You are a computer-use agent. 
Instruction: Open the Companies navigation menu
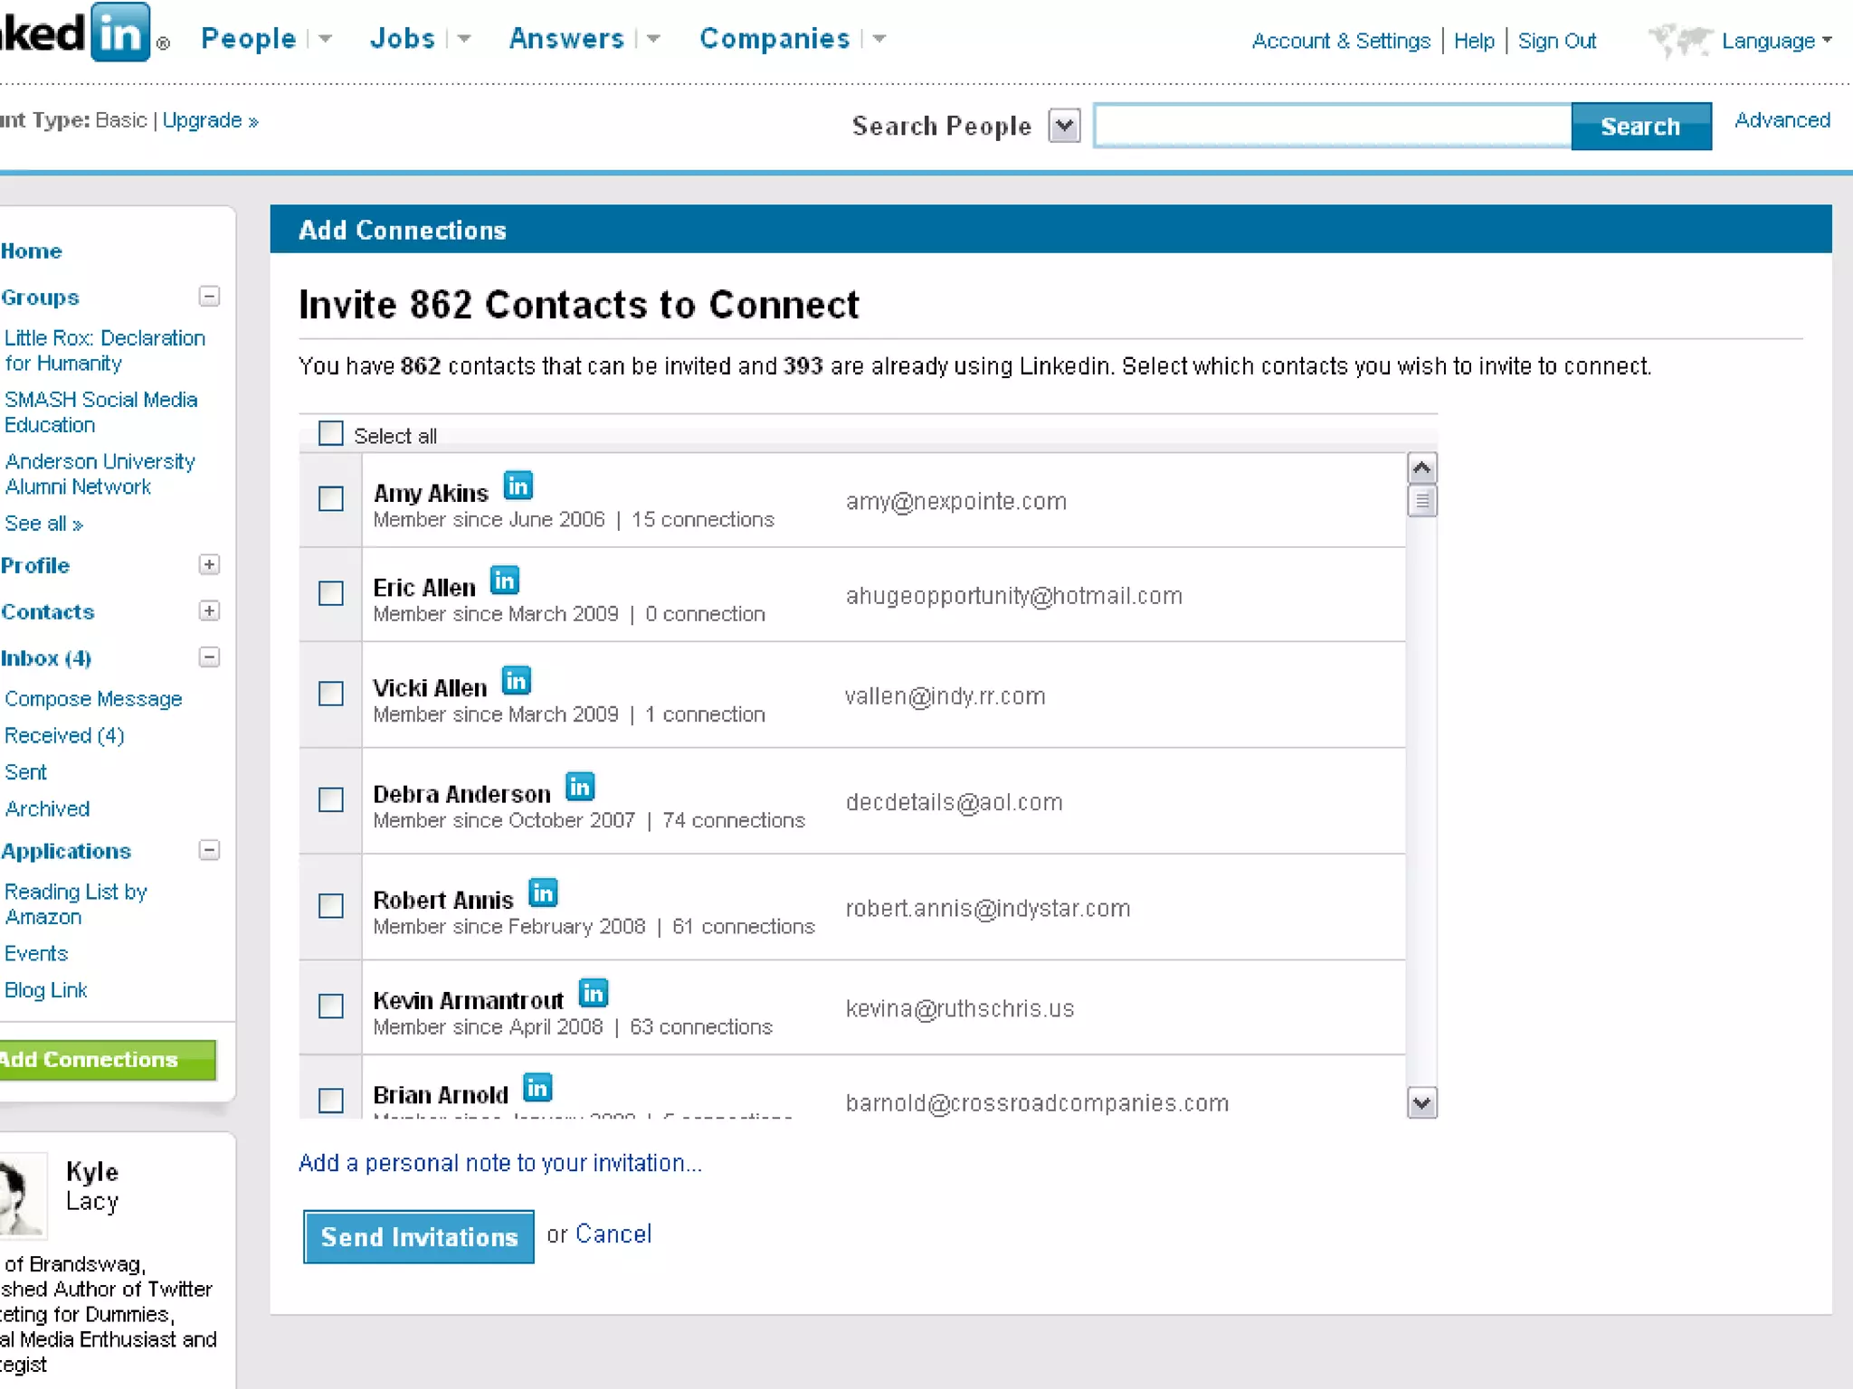pos(774,39)
